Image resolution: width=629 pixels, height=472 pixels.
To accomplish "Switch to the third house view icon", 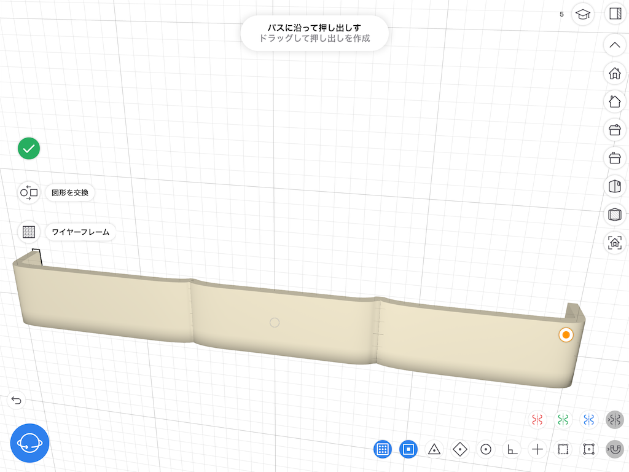I will click(614, 130).
